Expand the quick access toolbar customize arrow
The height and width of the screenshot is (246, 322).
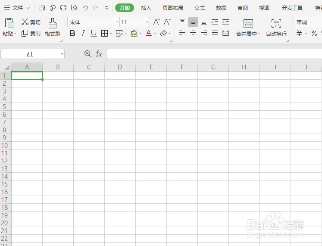[106, 8]
